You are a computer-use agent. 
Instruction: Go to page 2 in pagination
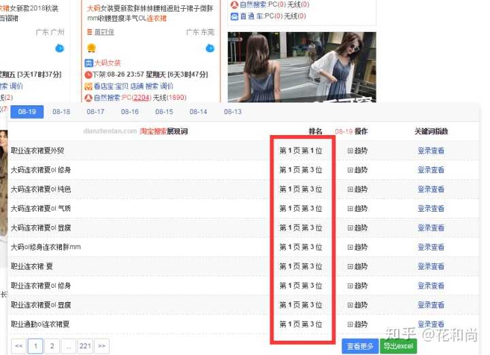[x=52, y=346]
